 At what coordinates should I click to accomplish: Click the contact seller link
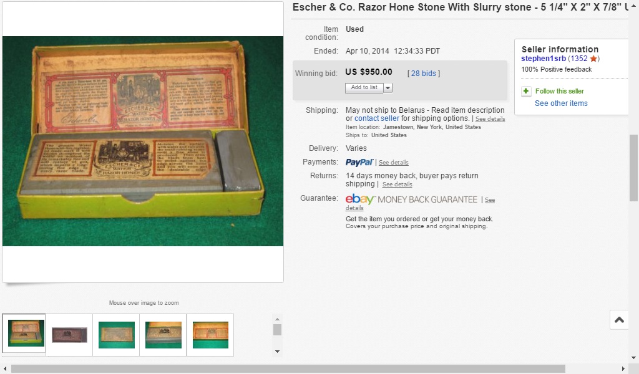(x=377, y=118)
